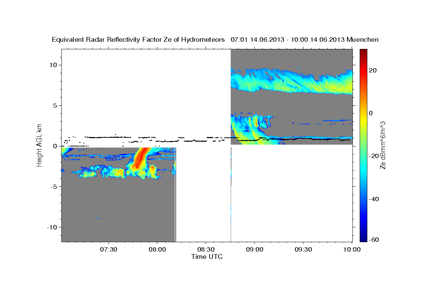Click the high cirrus cloud band near 8 km
Image resolution: width=436 pixels, height=290 pixels.
(x=292, y=82)
